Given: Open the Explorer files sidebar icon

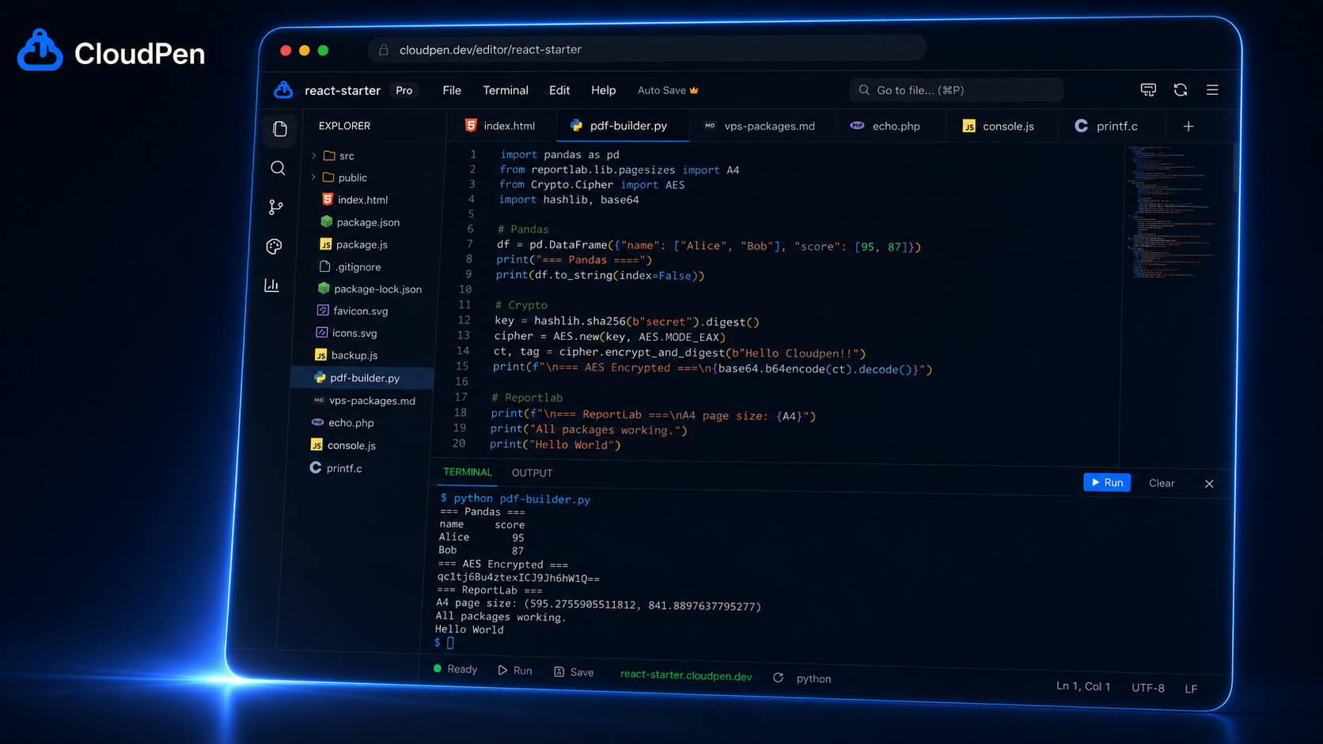Looking at the screenshot, I should pos(280,129).
